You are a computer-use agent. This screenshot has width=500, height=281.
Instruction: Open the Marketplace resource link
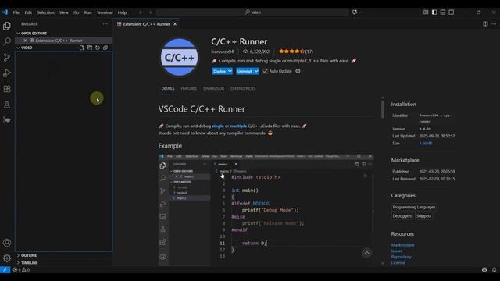click(403, 245)
